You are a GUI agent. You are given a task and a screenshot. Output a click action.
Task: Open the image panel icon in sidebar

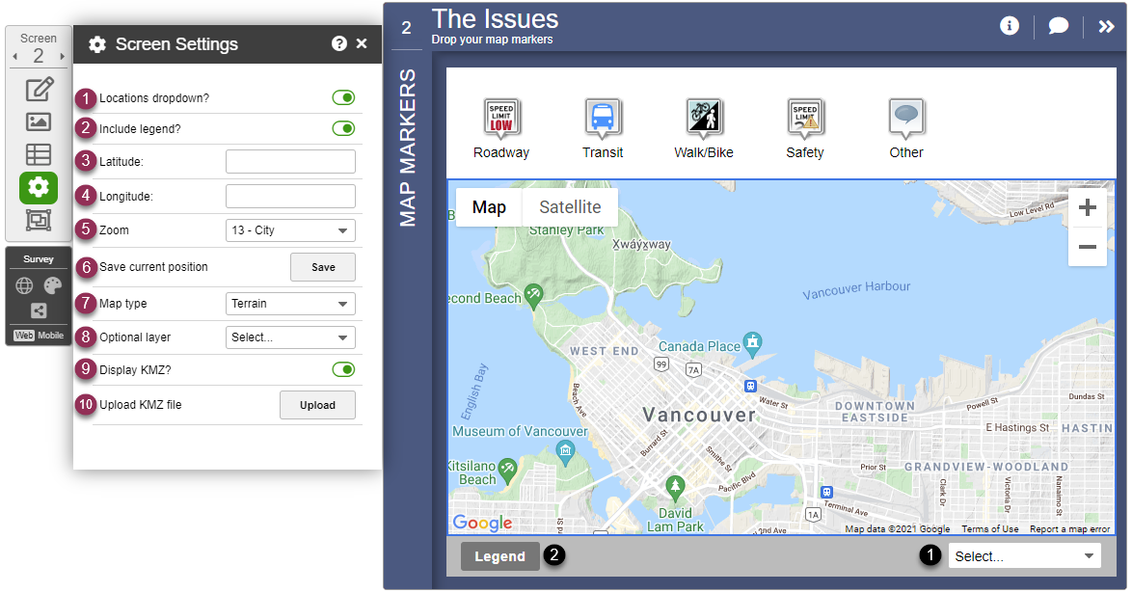(x=39, y=121)
